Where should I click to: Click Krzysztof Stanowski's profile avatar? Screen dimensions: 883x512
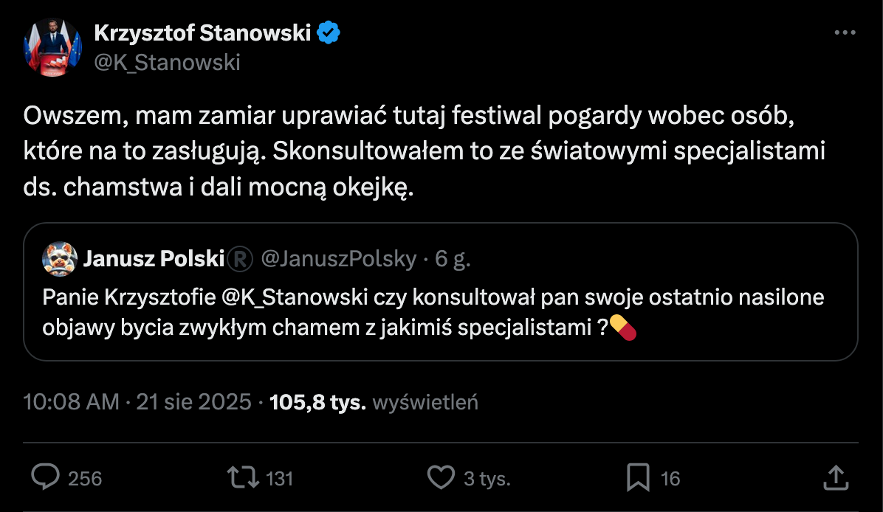[x=52, y=47]
